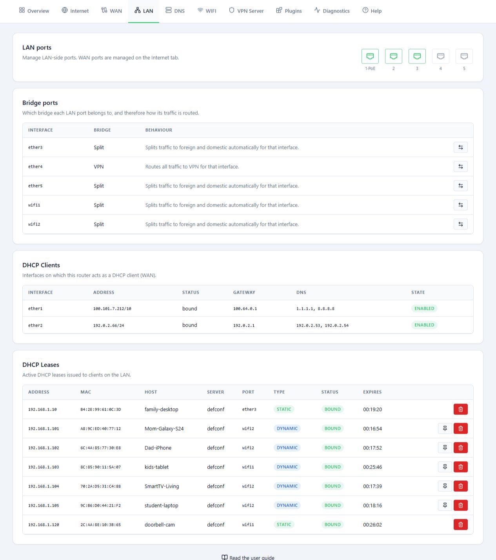This screenshot has width=496, height=560.
Task: Select the 1-PoE LAN port icon
Action: pyautogui.click(x=370, y=56)
